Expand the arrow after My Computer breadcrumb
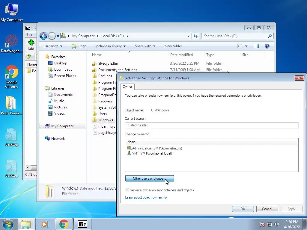The height and width of the screenshot is (230, 307). 98,36
